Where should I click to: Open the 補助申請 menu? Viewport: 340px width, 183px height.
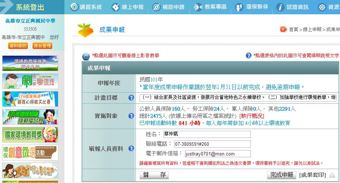tap(169, 7)
